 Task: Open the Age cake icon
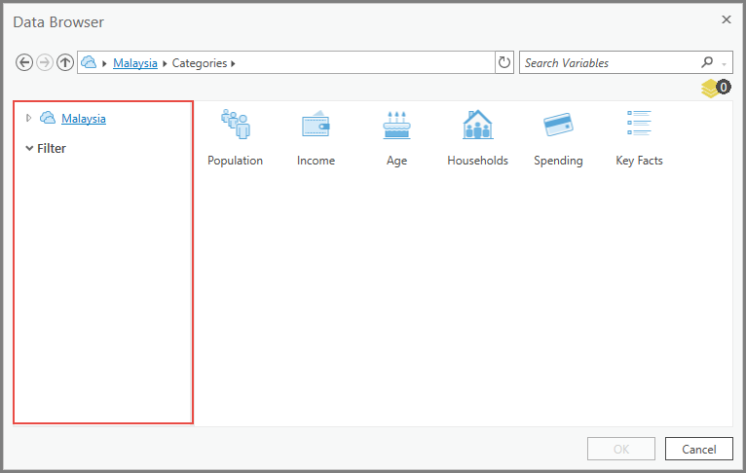coord(396,125)
